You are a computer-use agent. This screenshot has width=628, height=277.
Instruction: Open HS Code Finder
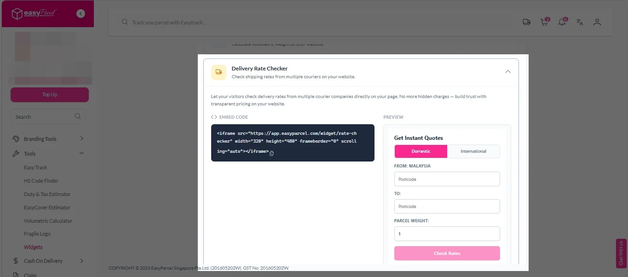pos(41,181)
